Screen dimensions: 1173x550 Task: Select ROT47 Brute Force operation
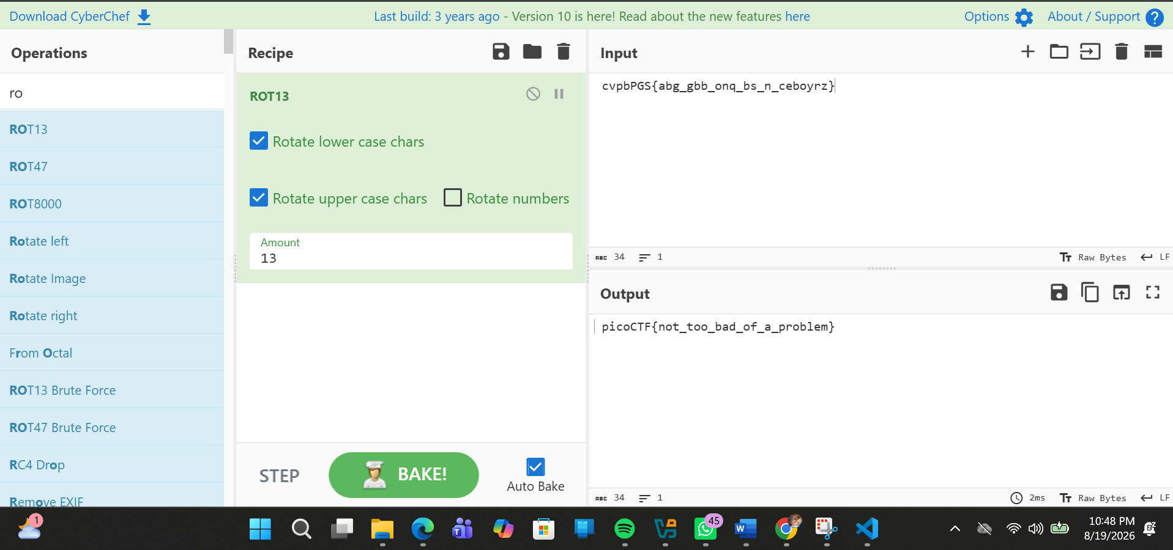click(x=112, y=427)
